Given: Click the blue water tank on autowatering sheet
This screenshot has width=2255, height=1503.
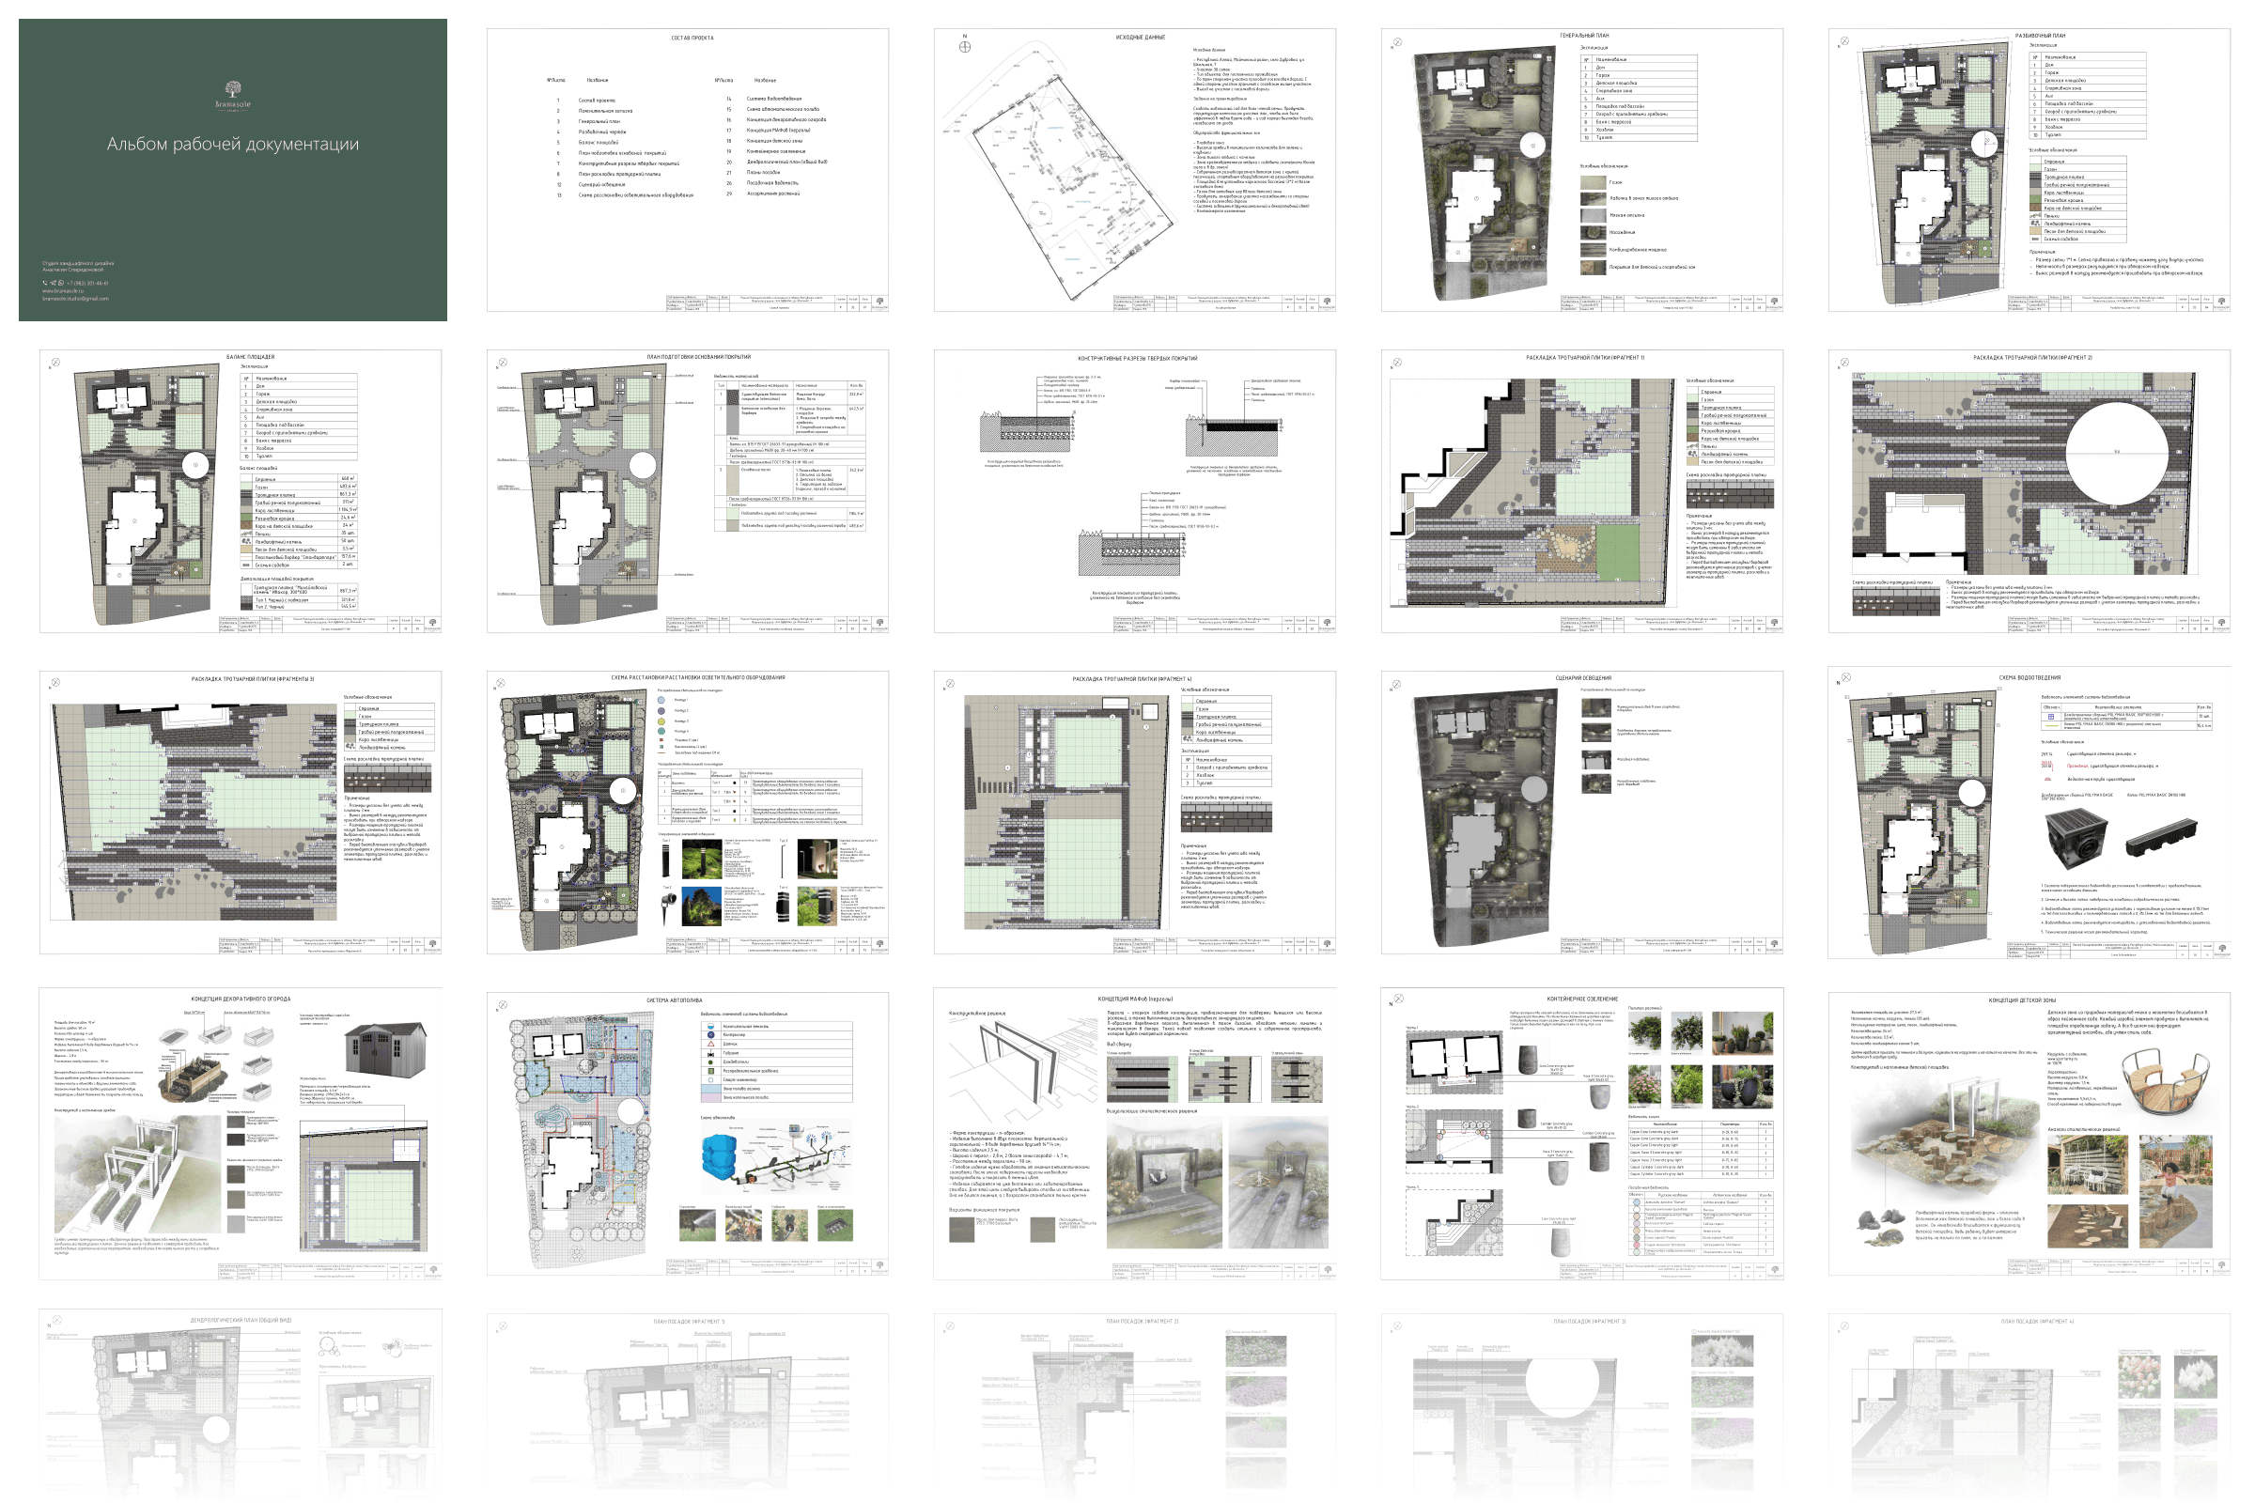Looking at the screenshot, I should [718, 1158].
